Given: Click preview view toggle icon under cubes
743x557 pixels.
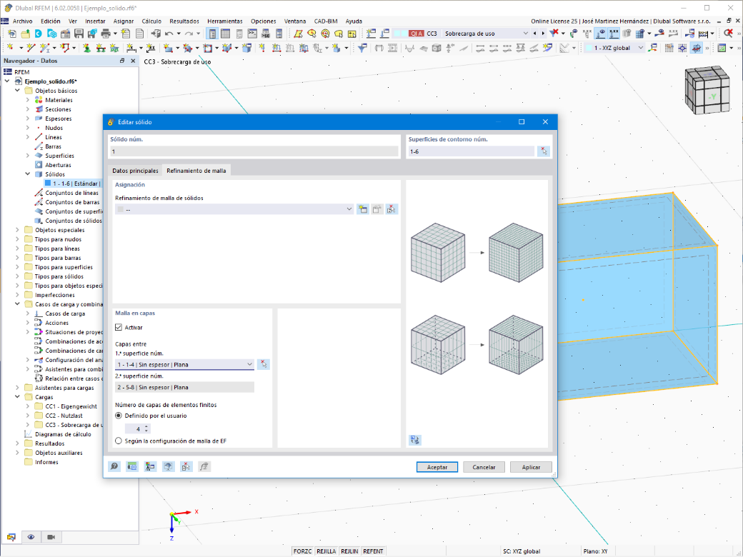Looking at the screenshot, I should coord(415,440).
